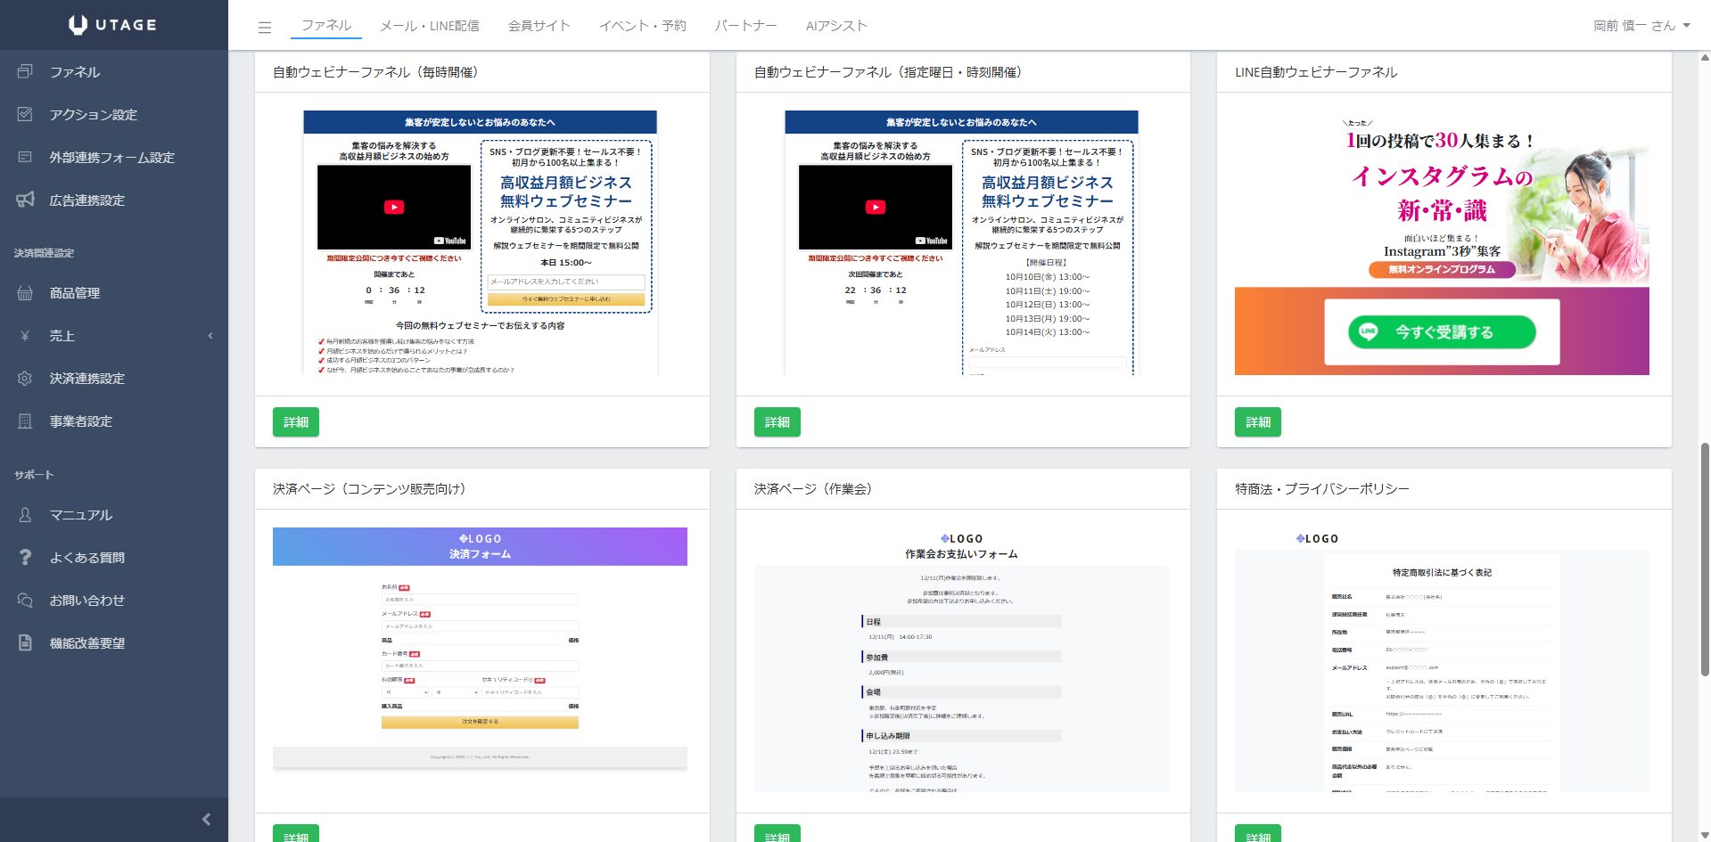Image resolution: width=1711 pixels, height=842 pixels.
Task: Select the AIアシスト menu item
Action: click(x=835, y=26)
